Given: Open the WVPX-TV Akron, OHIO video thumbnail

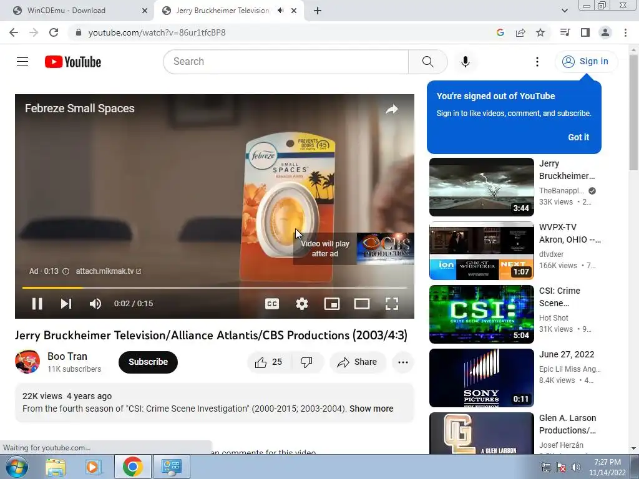Looking at the screenshot, I should [481, 251].
